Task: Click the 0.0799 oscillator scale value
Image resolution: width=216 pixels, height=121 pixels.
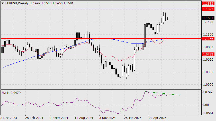Action: click(x=207, y=92)
